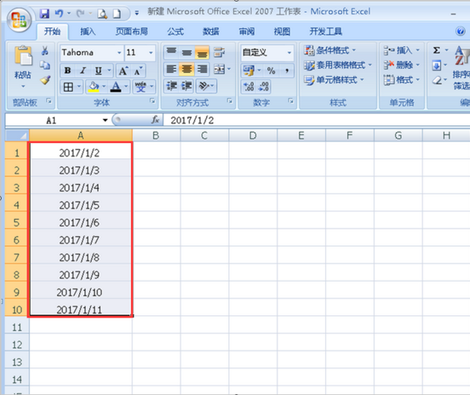Select column D header
This screenshot has width=470, height=395.
coord(253,135)
